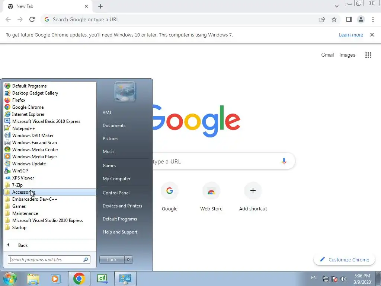The width and height of the screenshot is (381, 286).
Task: Toggle the Chrome side panel
Action: (x=349, y=19)
